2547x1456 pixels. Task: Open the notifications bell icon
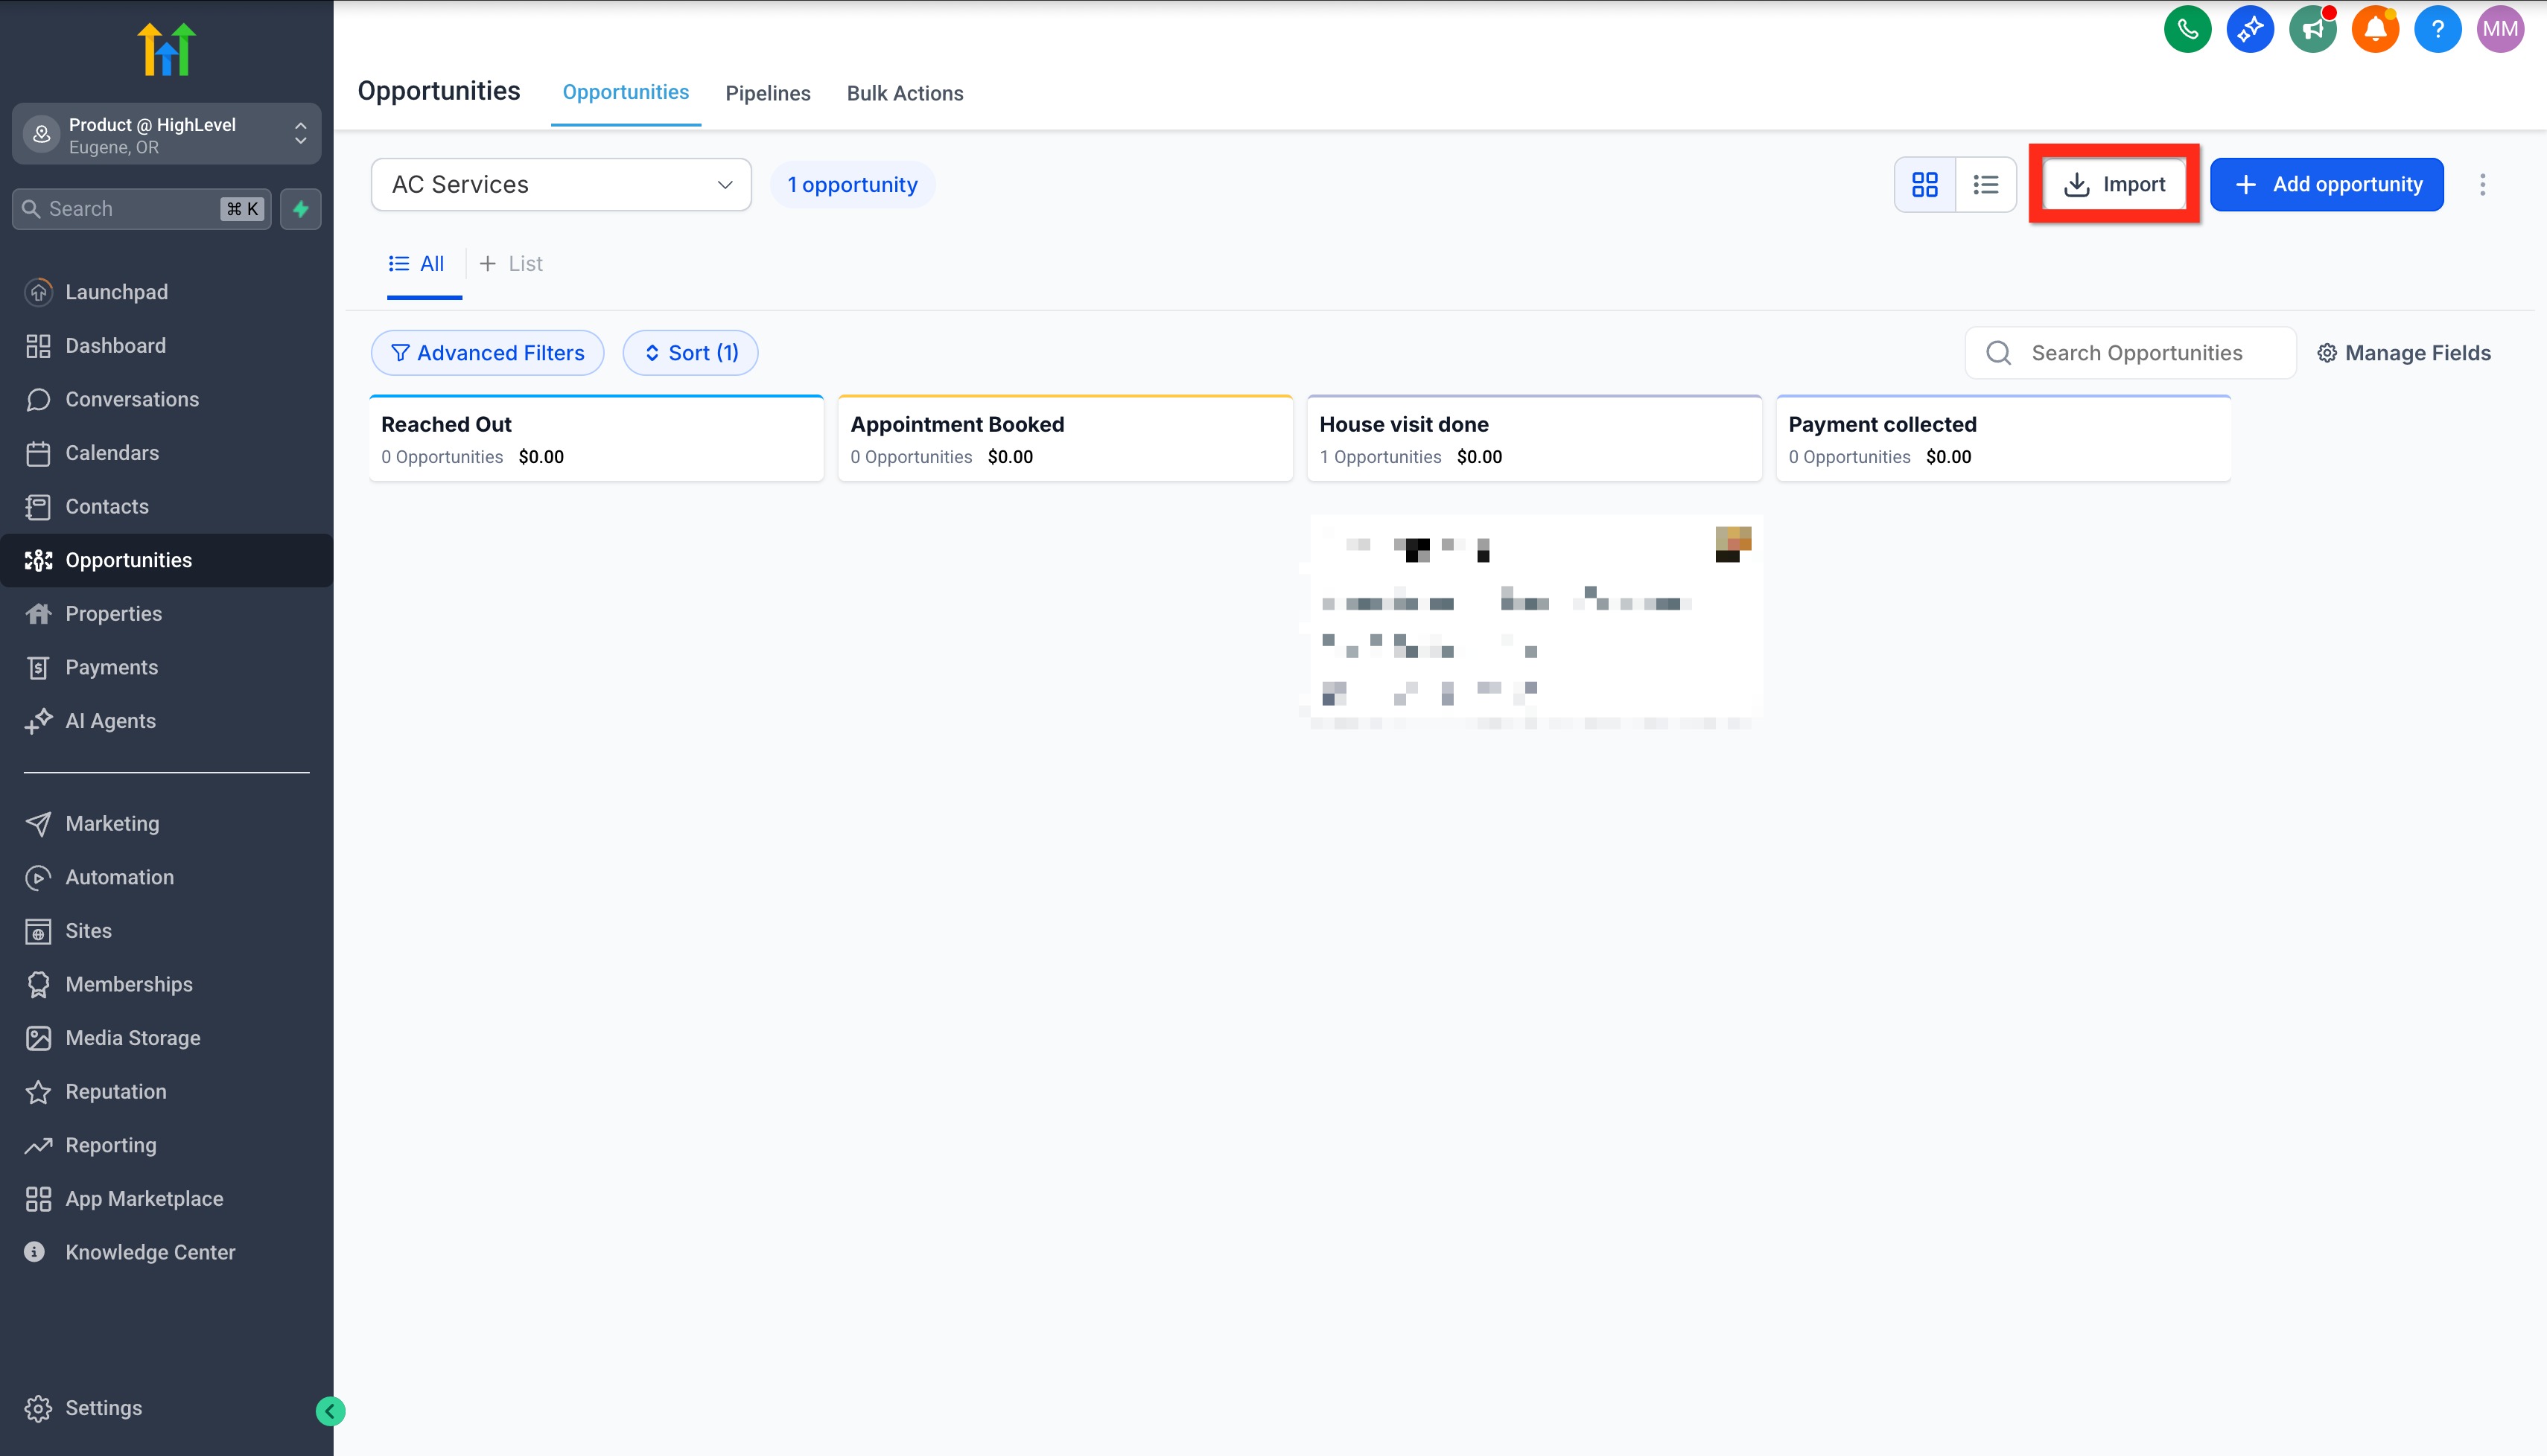[2375, 29]
